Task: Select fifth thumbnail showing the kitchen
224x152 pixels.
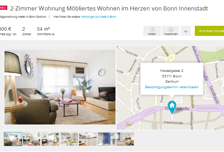Action: point(88,139)
